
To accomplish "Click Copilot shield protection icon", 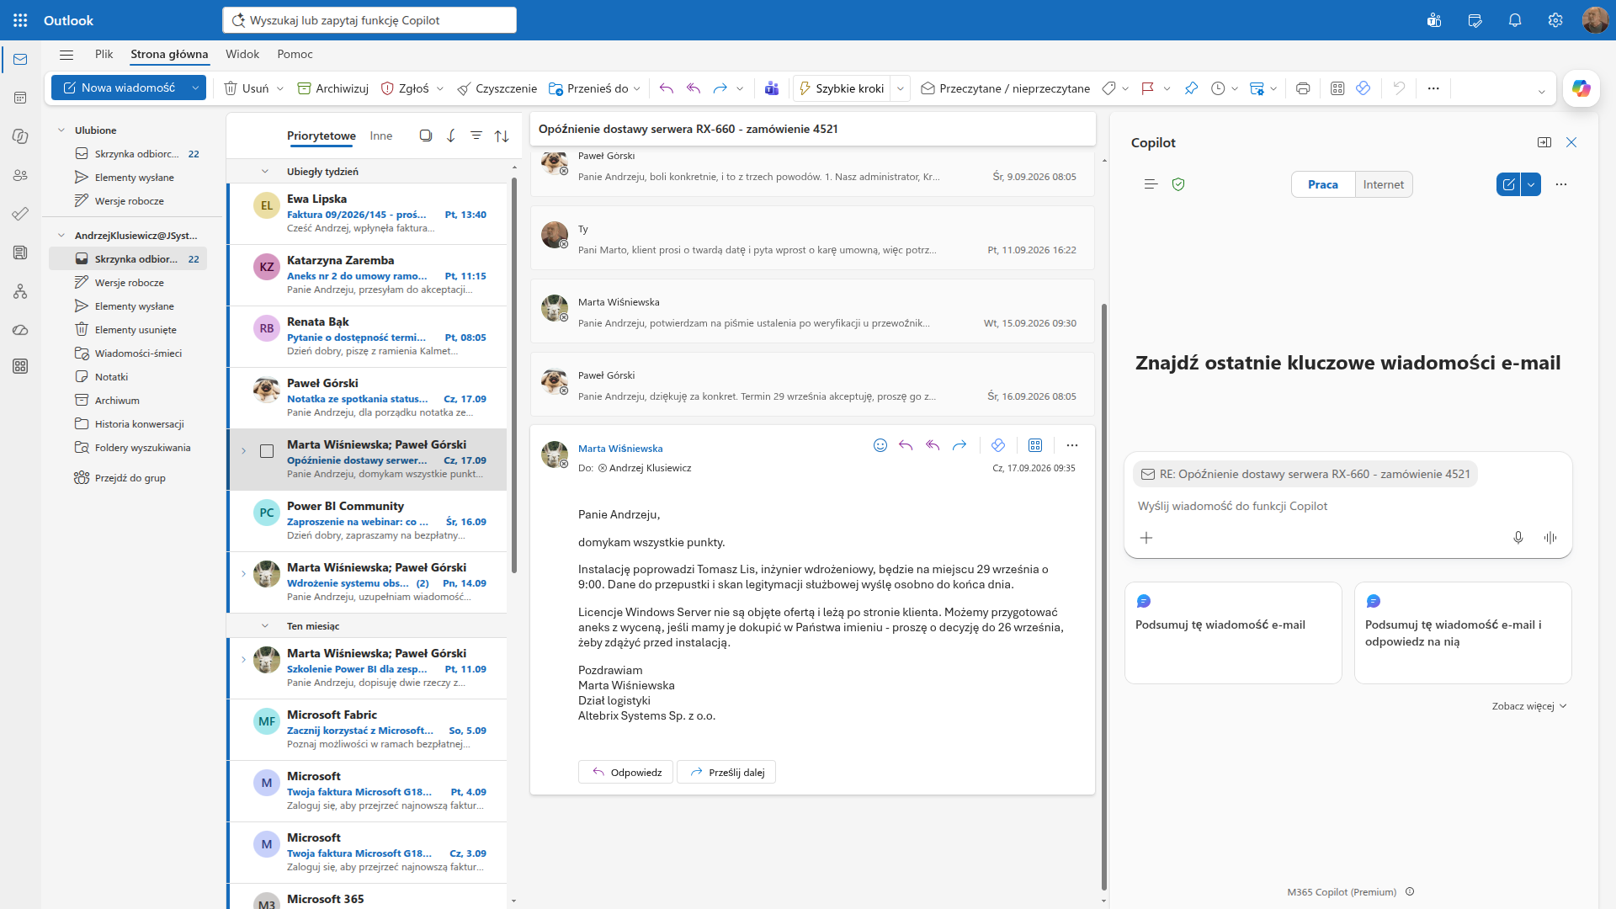I will click(x=1178, y=184).
